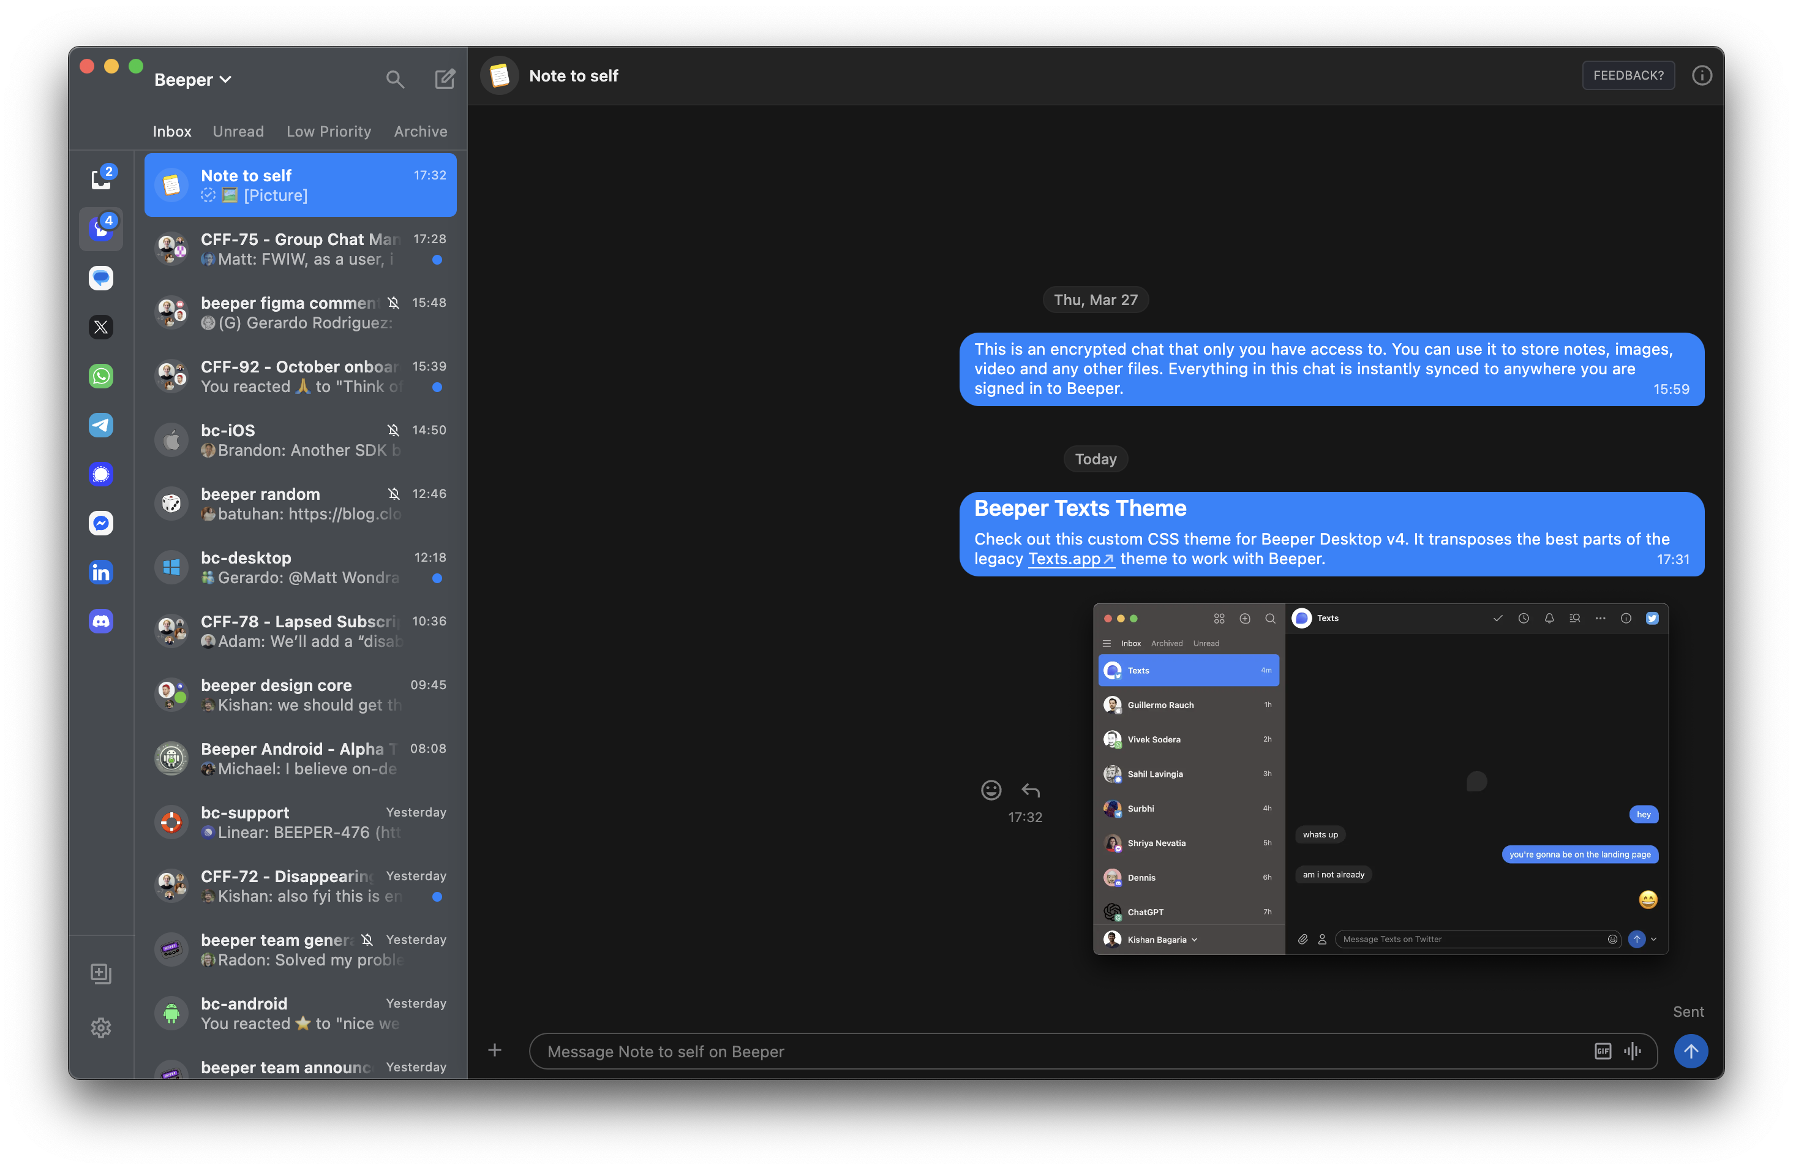This screenshot has width=1793, height=1170.
Task: Switch to the Inbox tab
Action: tap(171, 131)
